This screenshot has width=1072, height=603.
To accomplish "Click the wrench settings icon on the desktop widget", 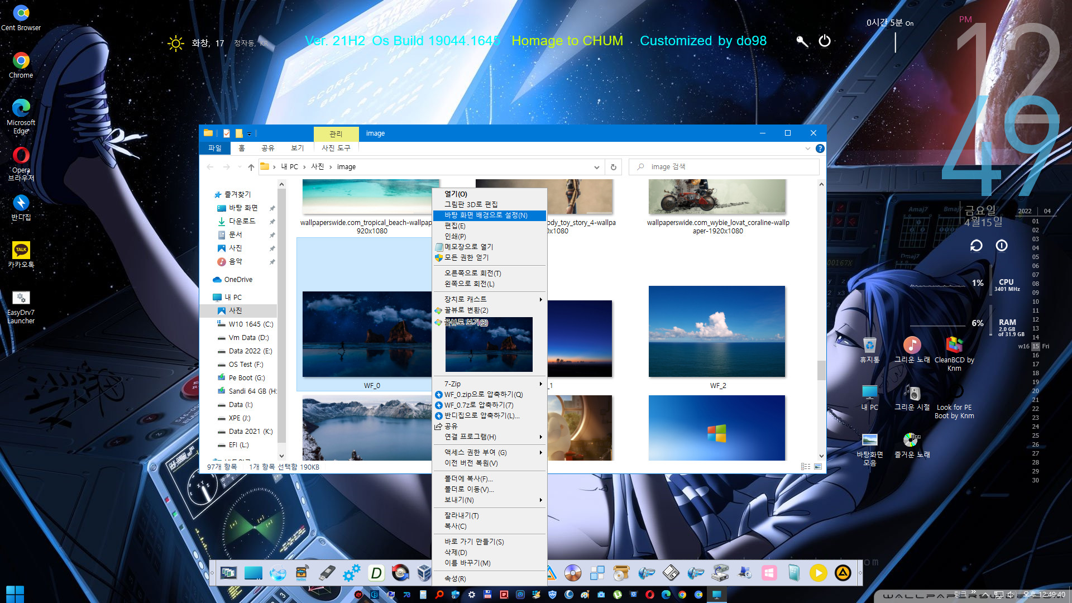I will (x=802, y=41).
